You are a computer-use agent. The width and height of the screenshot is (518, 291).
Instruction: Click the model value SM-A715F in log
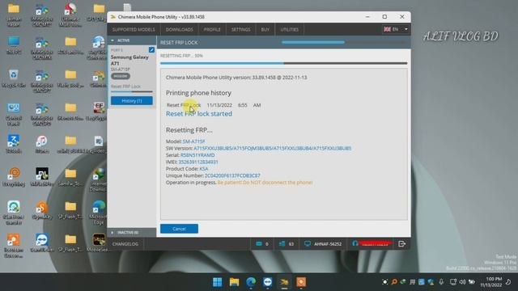(194, 141)
